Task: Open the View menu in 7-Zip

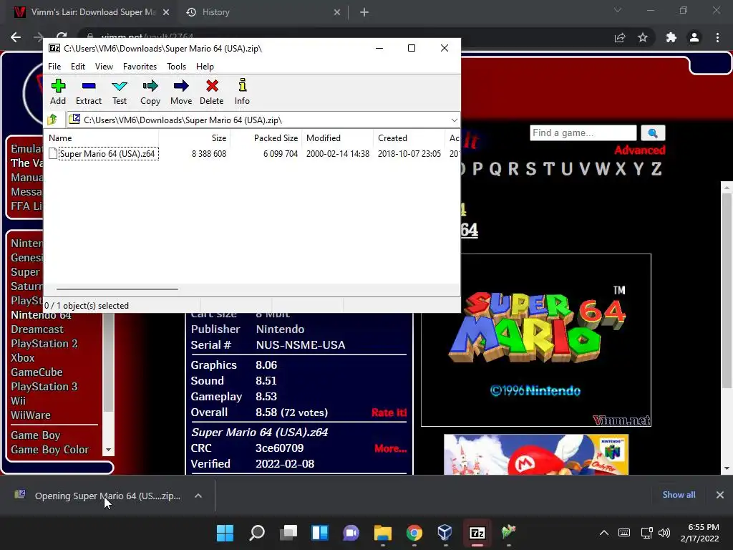Action: [x=104, y=67]
